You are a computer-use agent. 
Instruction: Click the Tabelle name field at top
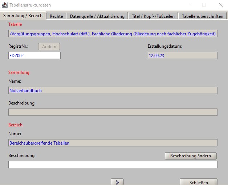[x=113, y=34]
